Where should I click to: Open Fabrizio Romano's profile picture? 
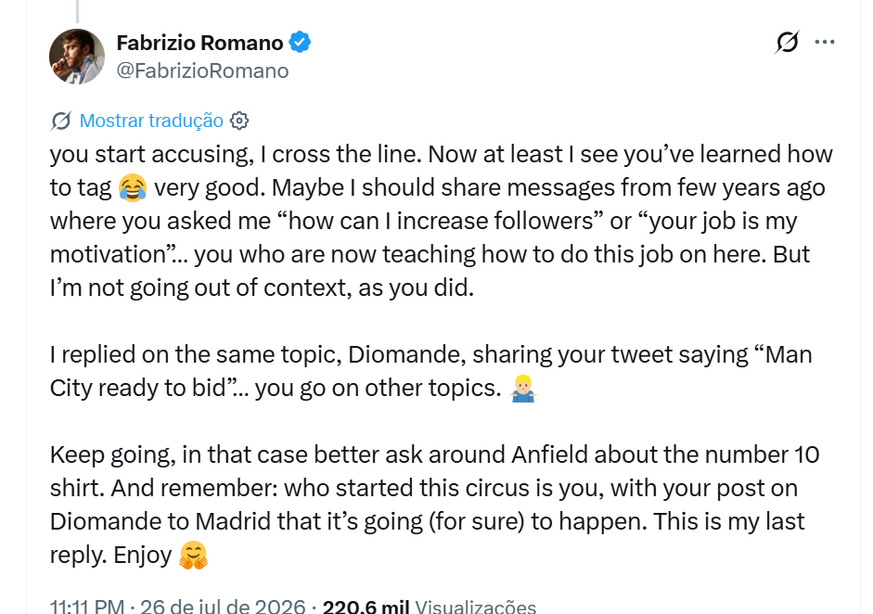click(x=77, y=57)
